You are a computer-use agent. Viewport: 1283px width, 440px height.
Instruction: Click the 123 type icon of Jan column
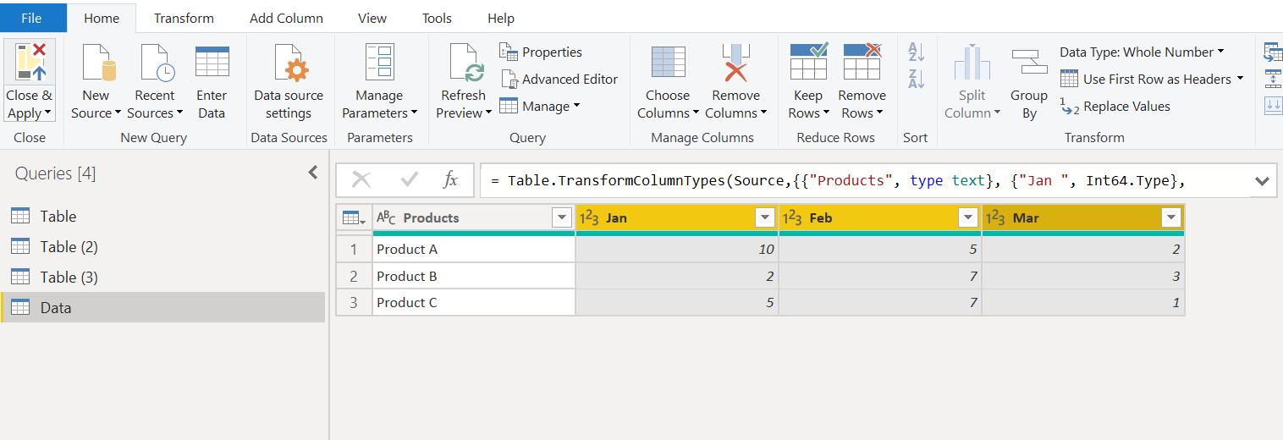coord(589,218)
